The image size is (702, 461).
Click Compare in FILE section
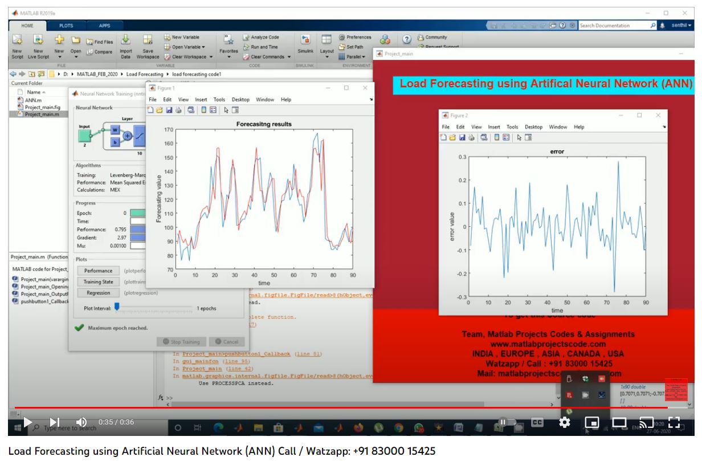(x=100, y=52)
